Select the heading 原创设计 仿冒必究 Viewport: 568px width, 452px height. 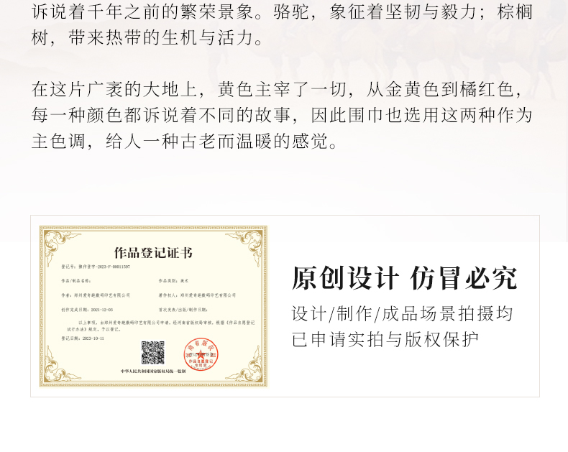404,279
